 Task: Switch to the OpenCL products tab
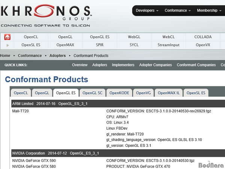coord(21,93)
